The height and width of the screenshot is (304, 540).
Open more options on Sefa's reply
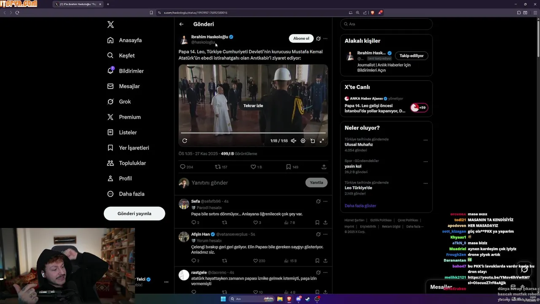[325, 201]
